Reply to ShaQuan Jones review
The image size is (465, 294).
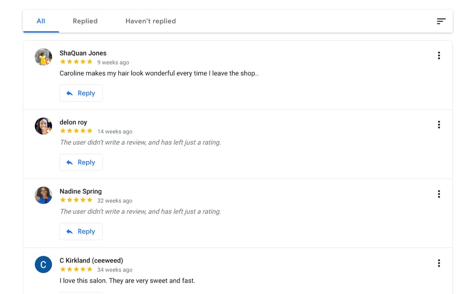(81, 93)
